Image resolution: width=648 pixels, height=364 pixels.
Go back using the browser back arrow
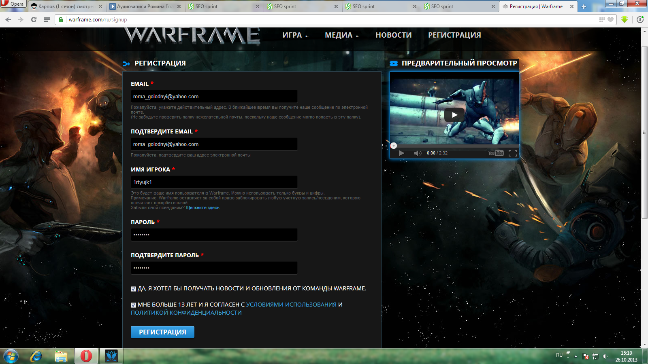pyautogui.click(x=8, y=19)
